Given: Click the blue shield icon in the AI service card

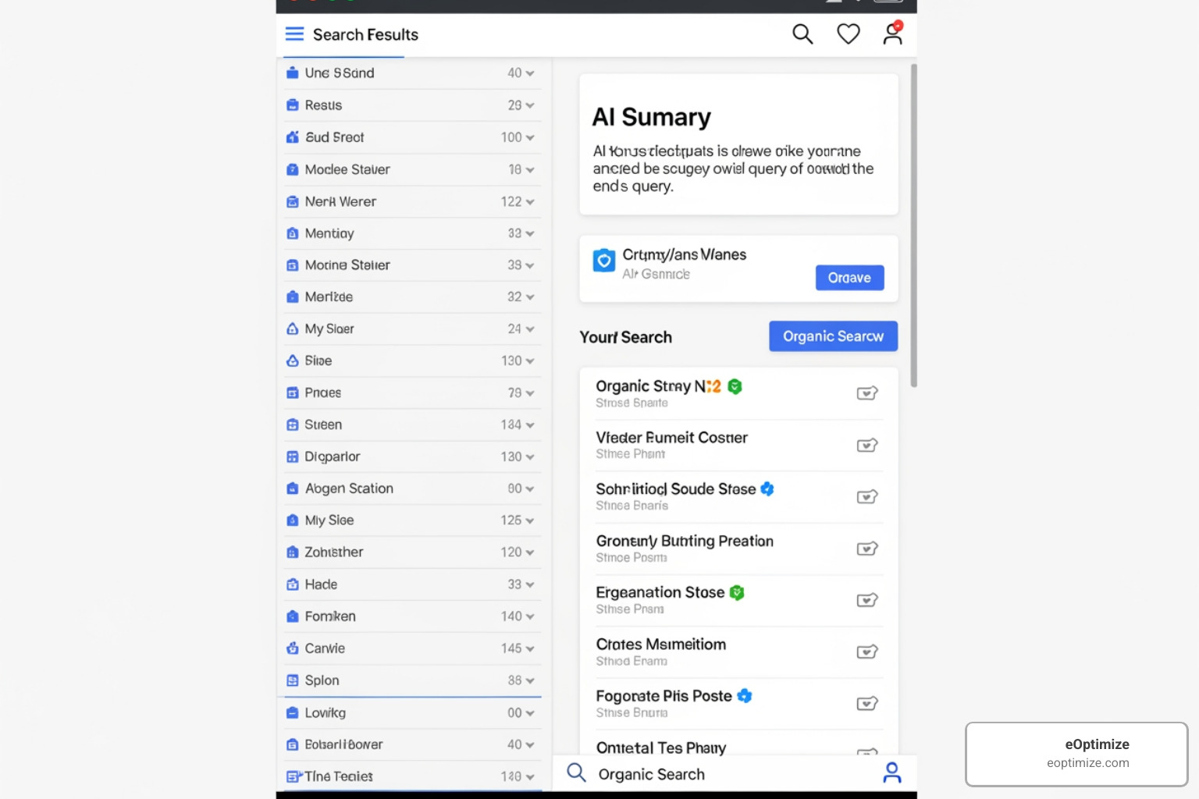Looking at the screenshot, I should pos(603,261).
